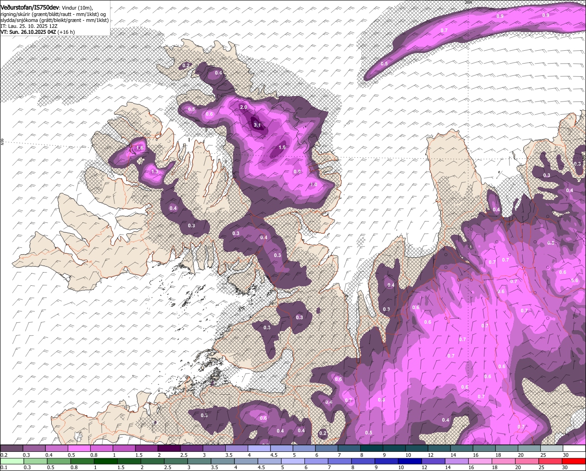Screen dimensions: 586x471
Task: Click the 2.0 value label on the map
Action: (244, 107)
